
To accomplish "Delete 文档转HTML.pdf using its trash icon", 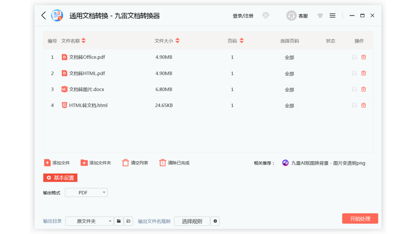I will [363, 73].
